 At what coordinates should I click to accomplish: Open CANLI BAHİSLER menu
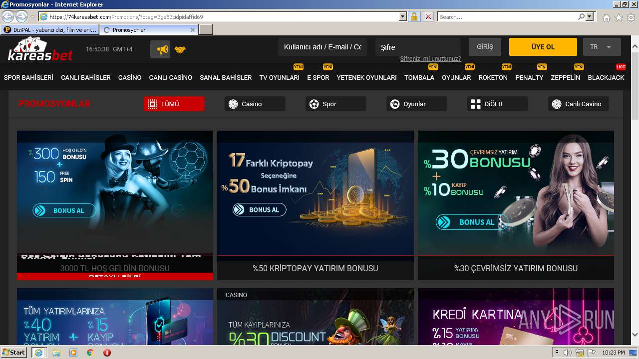(86, 77)
